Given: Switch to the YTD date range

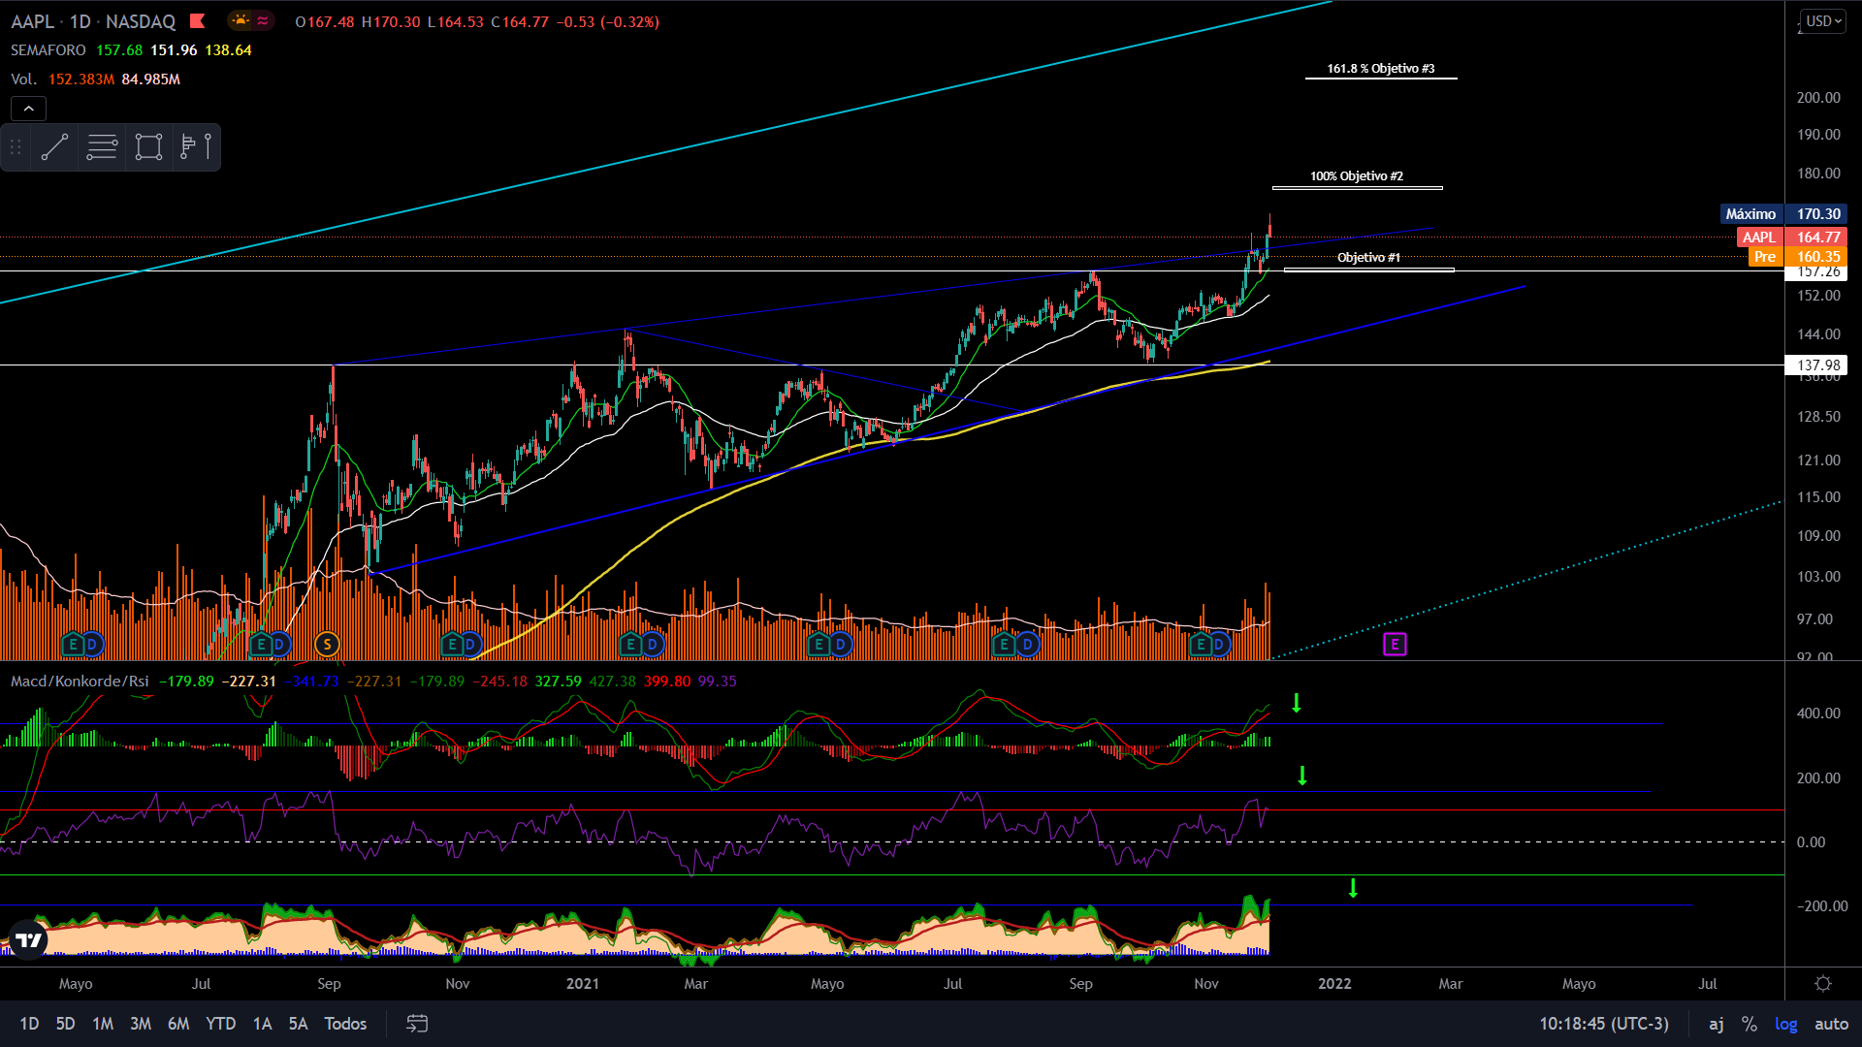Looking at the screenshot, I should click(x=220, y=1024).
